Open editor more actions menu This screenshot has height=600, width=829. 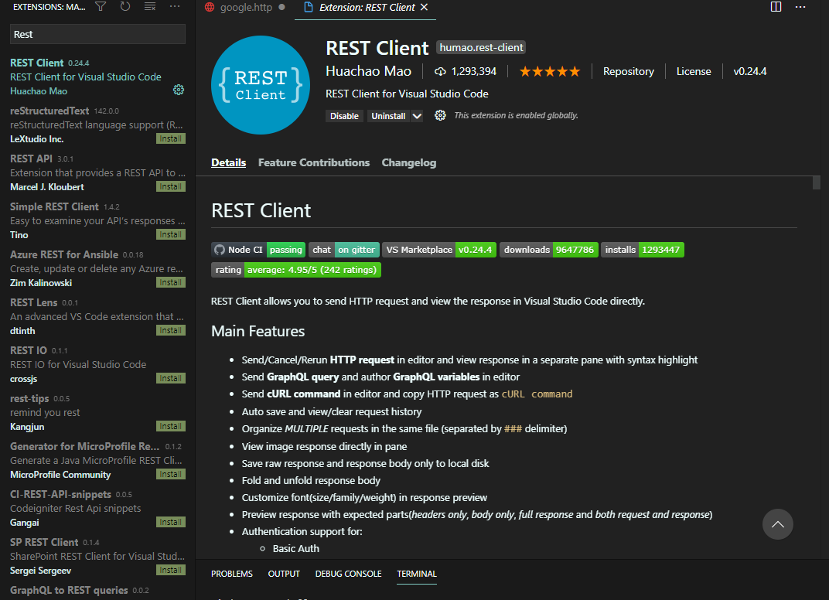(800, 7)
